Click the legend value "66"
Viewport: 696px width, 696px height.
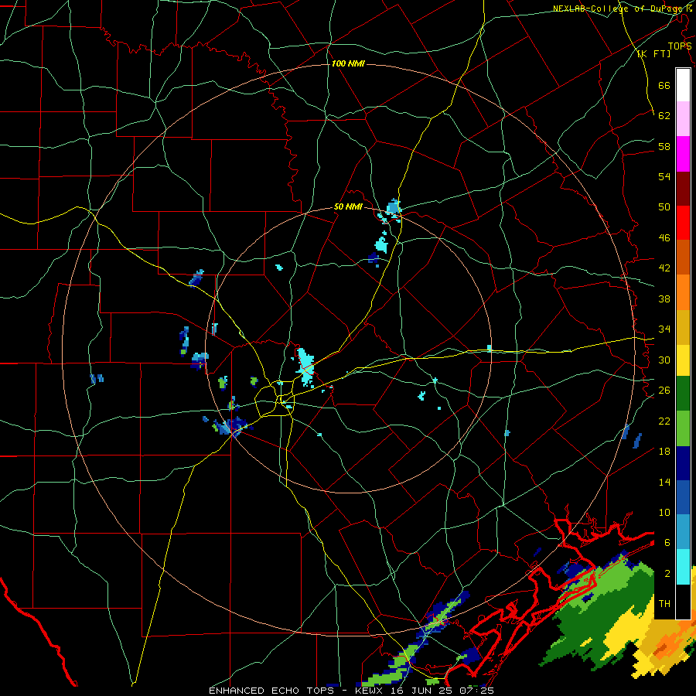[x=664, y=86]
